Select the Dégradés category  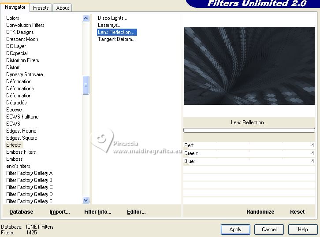pyautogui.click(x=17, y=102)
